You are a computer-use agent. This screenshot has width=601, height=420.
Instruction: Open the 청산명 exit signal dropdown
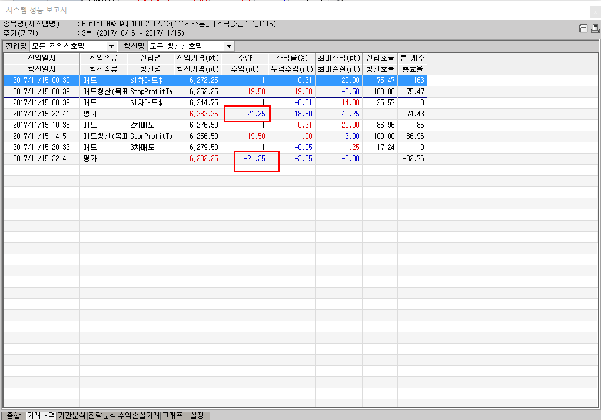coord(229,46)
